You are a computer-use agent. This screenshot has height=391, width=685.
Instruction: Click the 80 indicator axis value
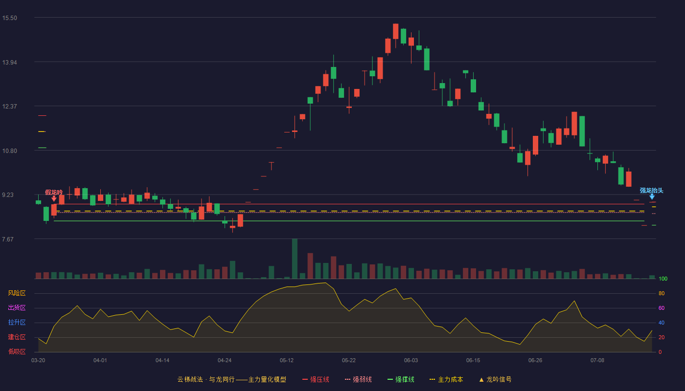(x=662, y=294)
